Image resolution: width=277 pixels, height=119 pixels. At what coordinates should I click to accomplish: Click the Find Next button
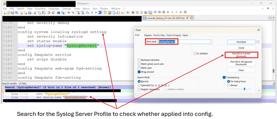click(x=241, y=42)
